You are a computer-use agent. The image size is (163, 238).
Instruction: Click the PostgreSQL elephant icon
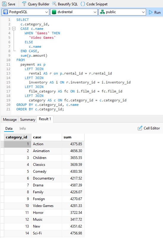[x=6, y=12]
